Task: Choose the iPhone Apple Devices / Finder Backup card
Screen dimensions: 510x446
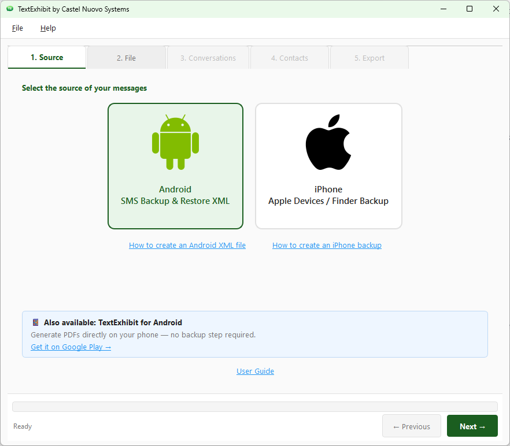Action: (328, 166)
